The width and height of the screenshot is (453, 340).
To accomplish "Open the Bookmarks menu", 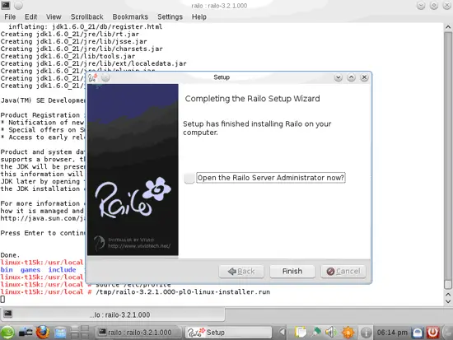I will [x=130, y=16].
